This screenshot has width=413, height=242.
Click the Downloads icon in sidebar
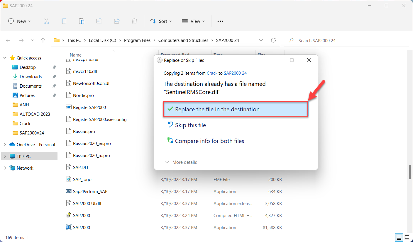coord(15,76)
